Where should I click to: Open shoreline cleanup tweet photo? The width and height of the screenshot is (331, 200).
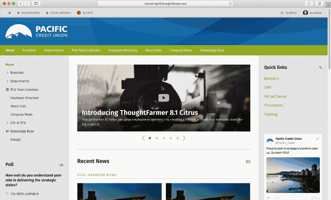point(293,175)
